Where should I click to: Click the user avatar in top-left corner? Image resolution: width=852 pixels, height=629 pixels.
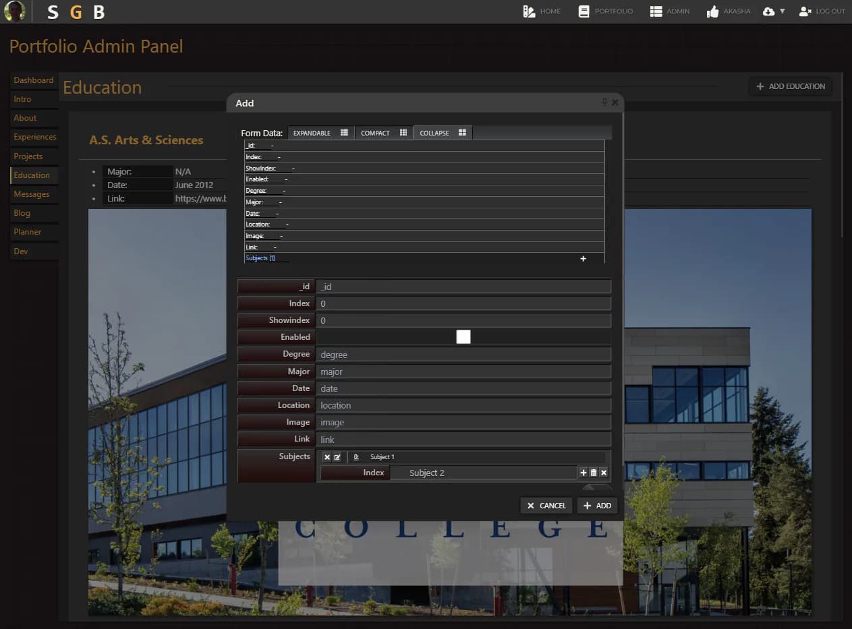click(15, 11)
